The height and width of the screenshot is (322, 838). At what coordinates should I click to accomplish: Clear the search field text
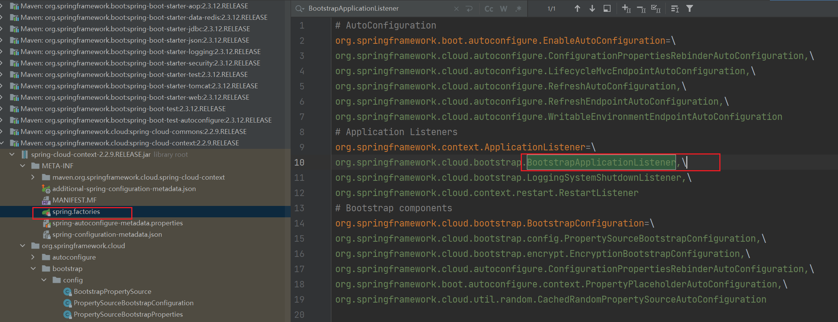[456, 8]
